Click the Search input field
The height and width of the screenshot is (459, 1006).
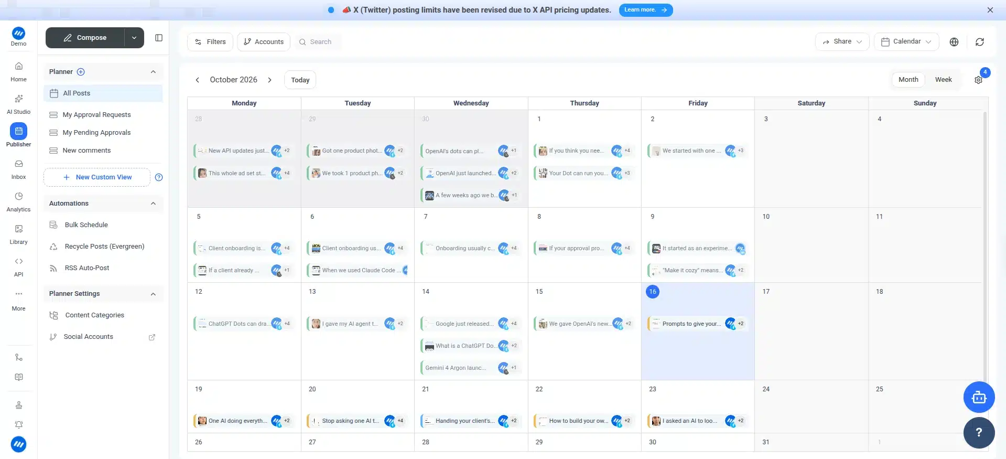tap(319, 42)
